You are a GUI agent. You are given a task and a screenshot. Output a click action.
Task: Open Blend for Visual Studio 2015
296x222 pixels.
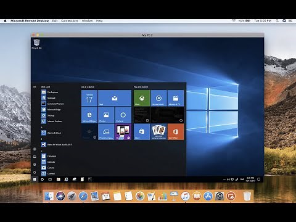(56, 144)
